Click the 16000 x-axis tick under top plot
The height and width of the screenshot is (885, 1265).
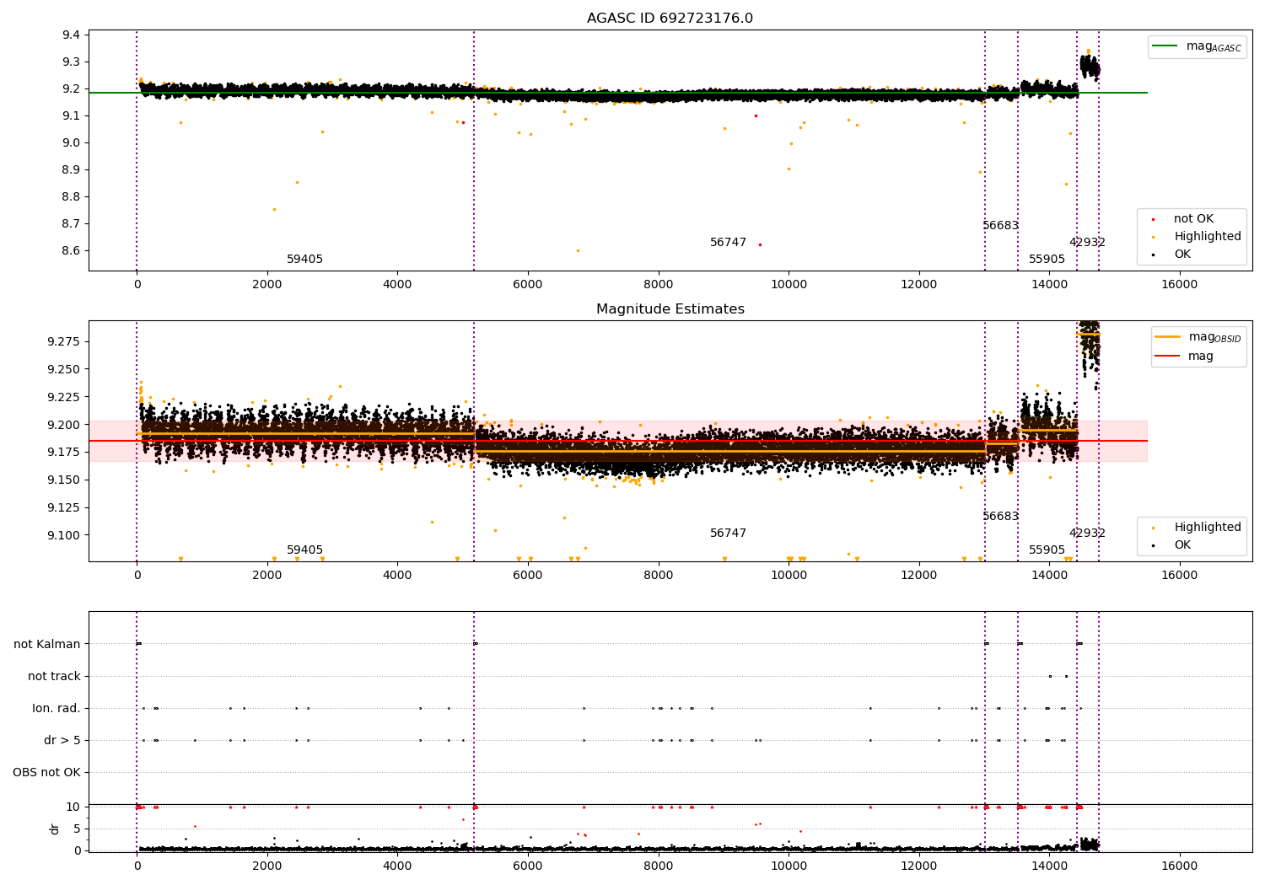point(1179,285)
